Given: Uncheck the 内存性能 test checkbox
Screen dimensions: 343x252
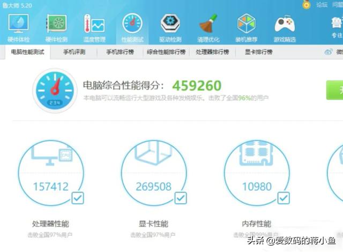Looking at the screenshot, I should (284, 198).
